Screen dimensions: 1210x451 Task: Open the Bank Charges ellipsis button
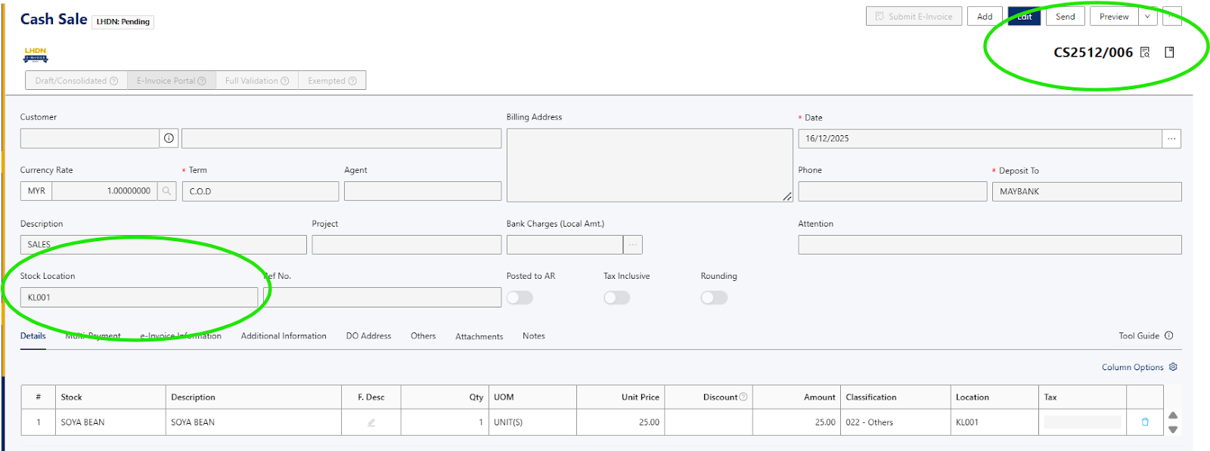(633, 245)
